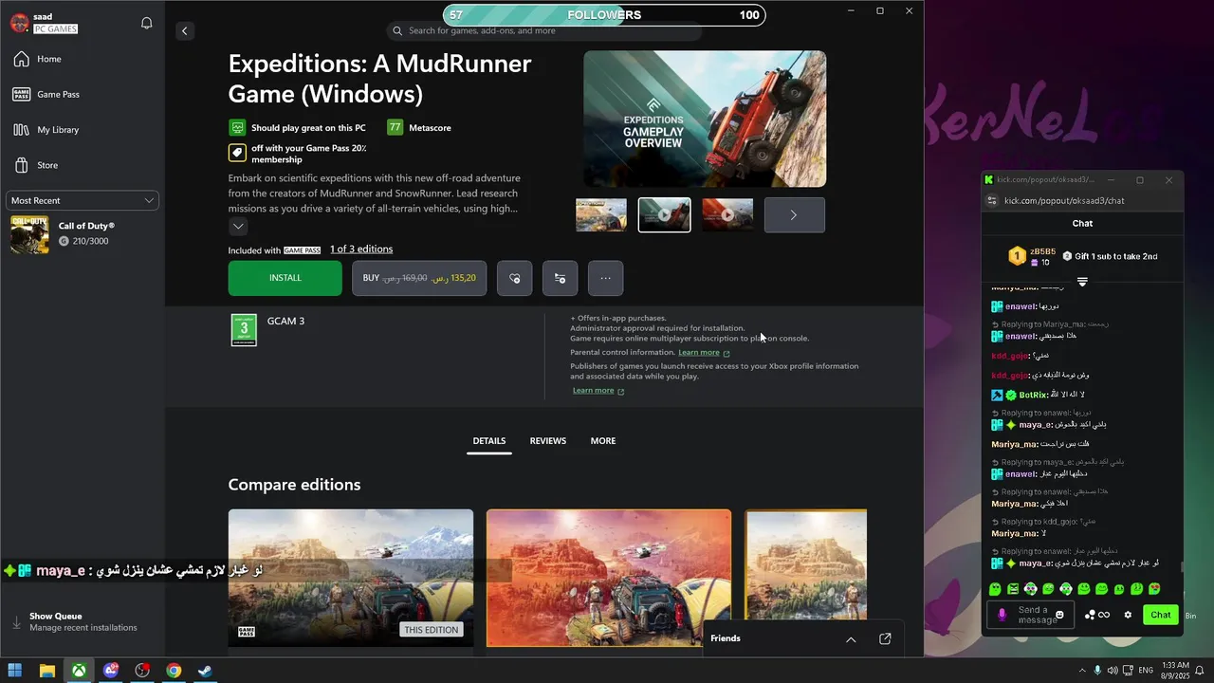The width and height of the screenshot is (1214, 683).
Task: Open publishers data Learn more link
Action: point(598,390)
